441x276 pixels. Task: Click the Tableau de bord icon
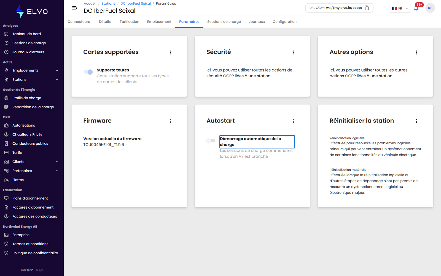tap(6, 34)
